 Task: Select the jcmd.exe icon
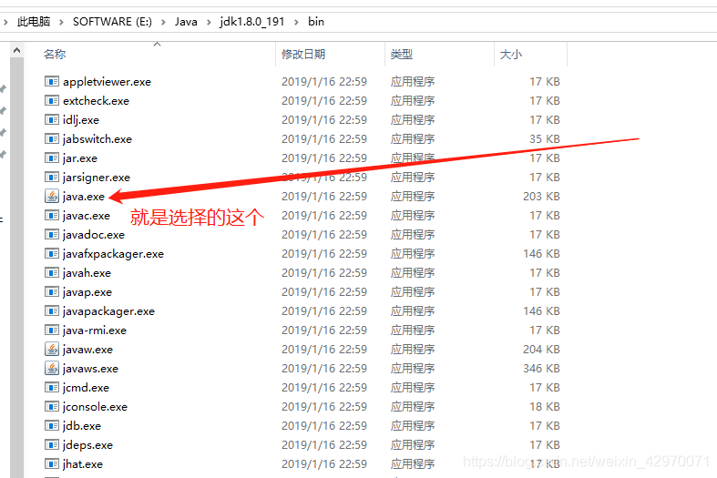(52, 388)
